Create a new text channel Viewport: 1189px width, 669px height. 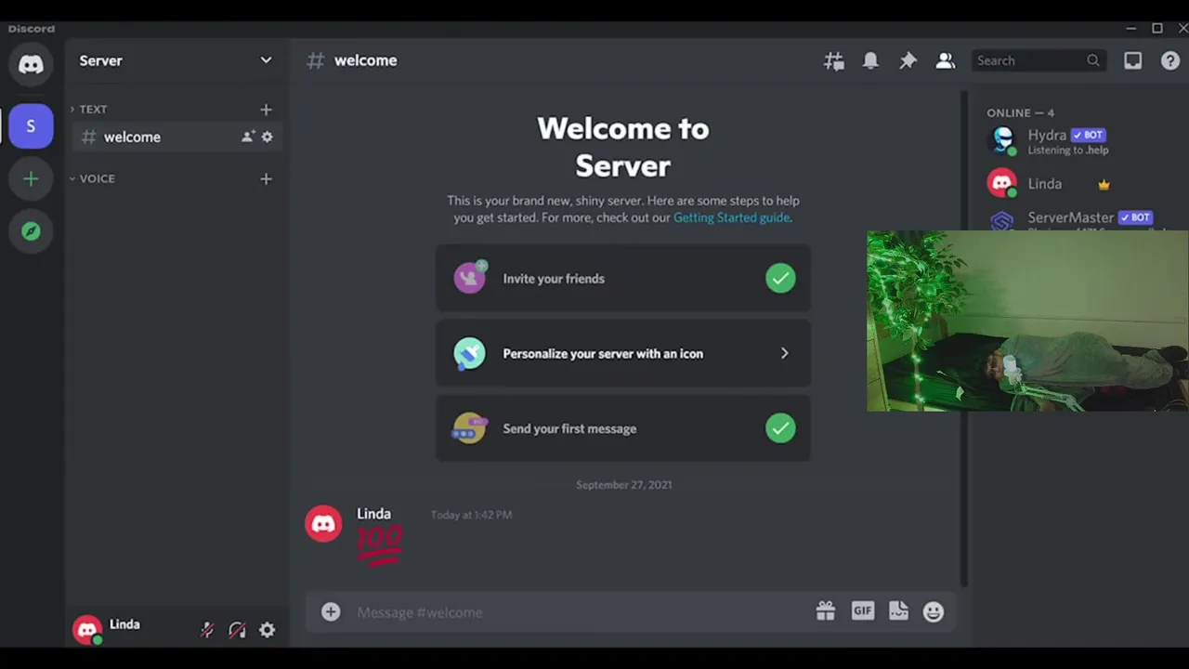click(x=266, y=110)
